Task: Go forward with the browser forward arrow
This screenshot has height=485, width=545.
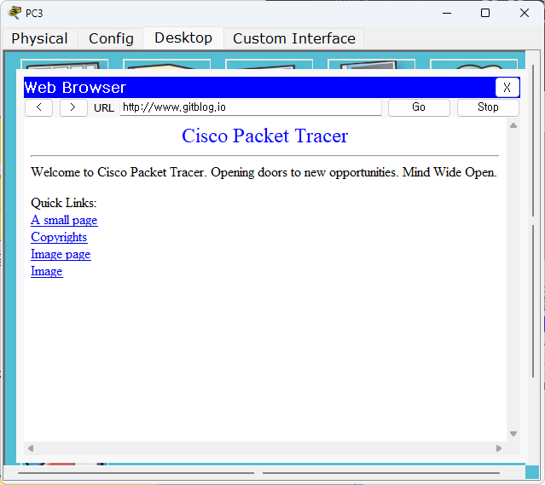Action: (73, 107)
